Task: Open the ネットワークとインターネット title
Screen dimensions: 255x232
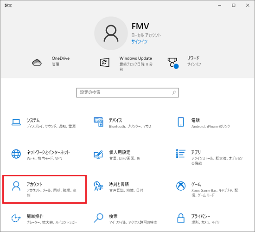Action: pyautogui.click(x=48, y=152)
